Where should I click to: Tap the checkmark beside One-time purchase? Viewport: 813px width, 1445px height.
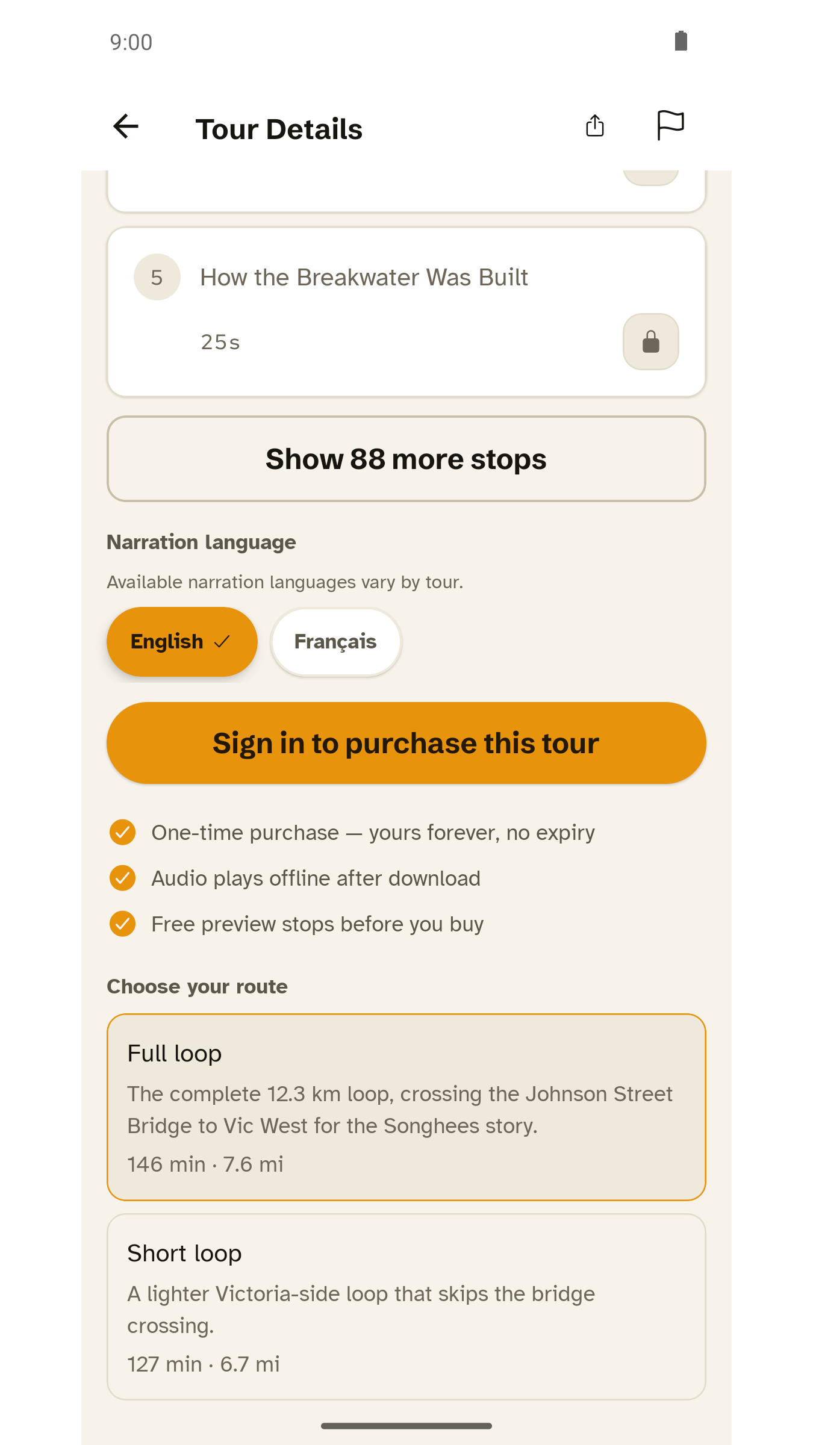[123, 832]
